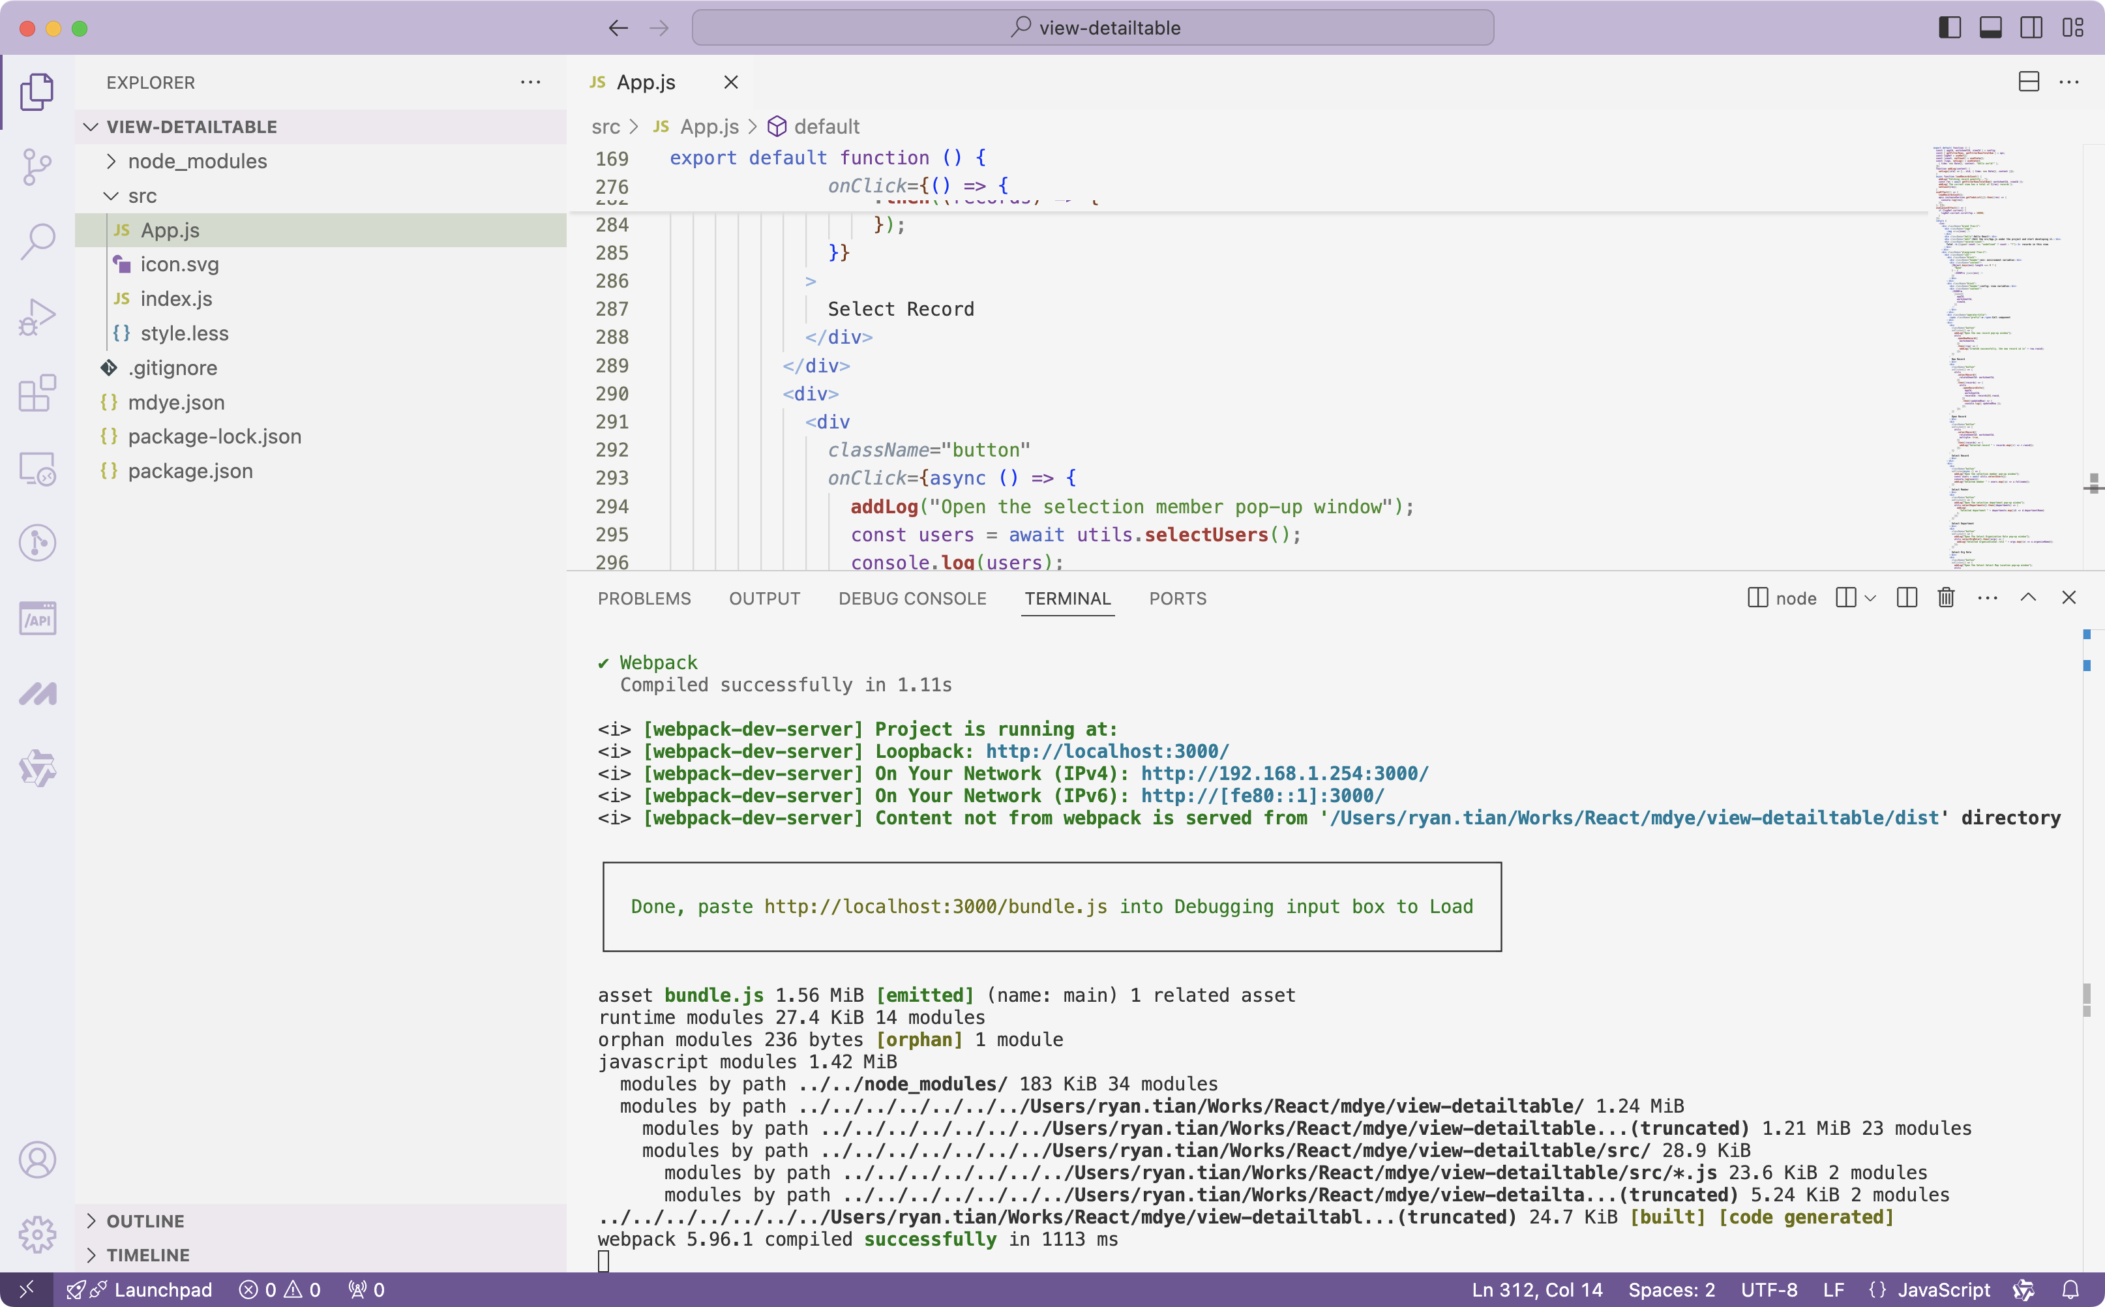Open the Search view
Image resolution: width=2105 pixels, height=1307 pixels.
coord(37,241)
